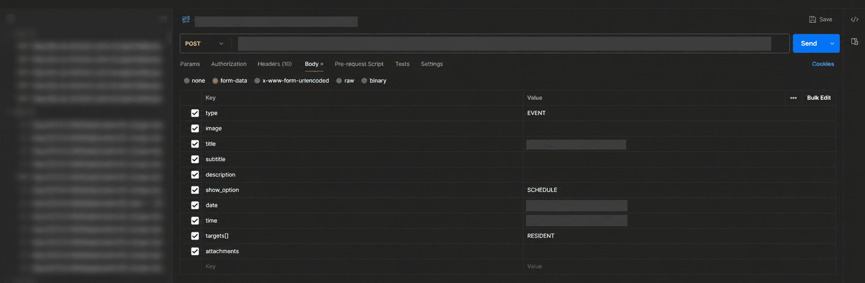Click the Save icon button
Image resolution: width=865 pixels, height=283 pixels.
click(x=820, y=19)
